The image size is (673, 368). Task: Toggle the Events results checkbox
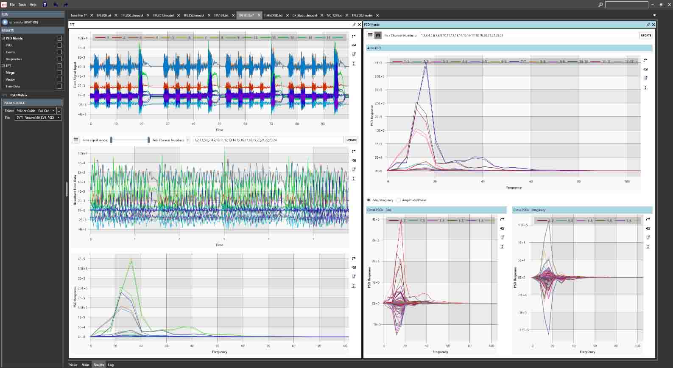coord(59,52)
